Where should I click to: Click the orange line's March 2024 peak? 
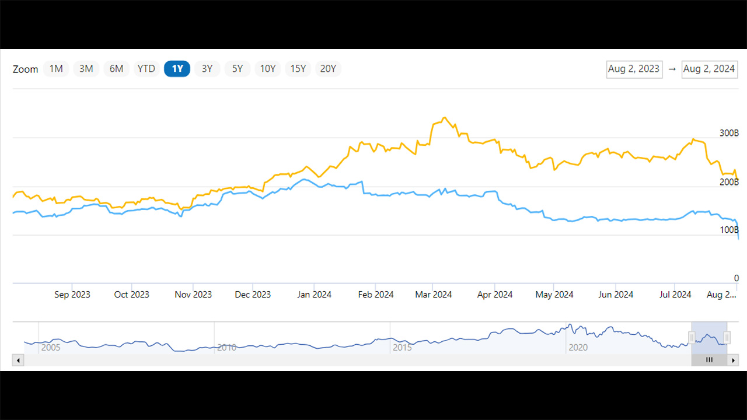point(445,118)
